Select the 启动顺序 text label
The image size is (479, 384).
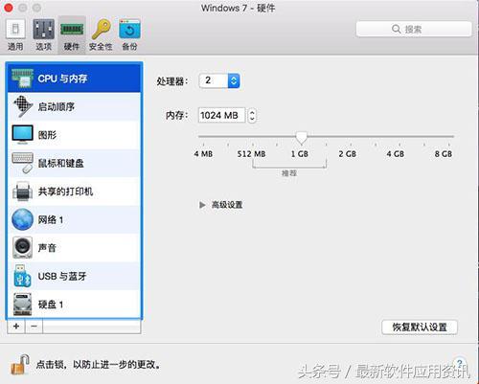click(x=57, y=106)
